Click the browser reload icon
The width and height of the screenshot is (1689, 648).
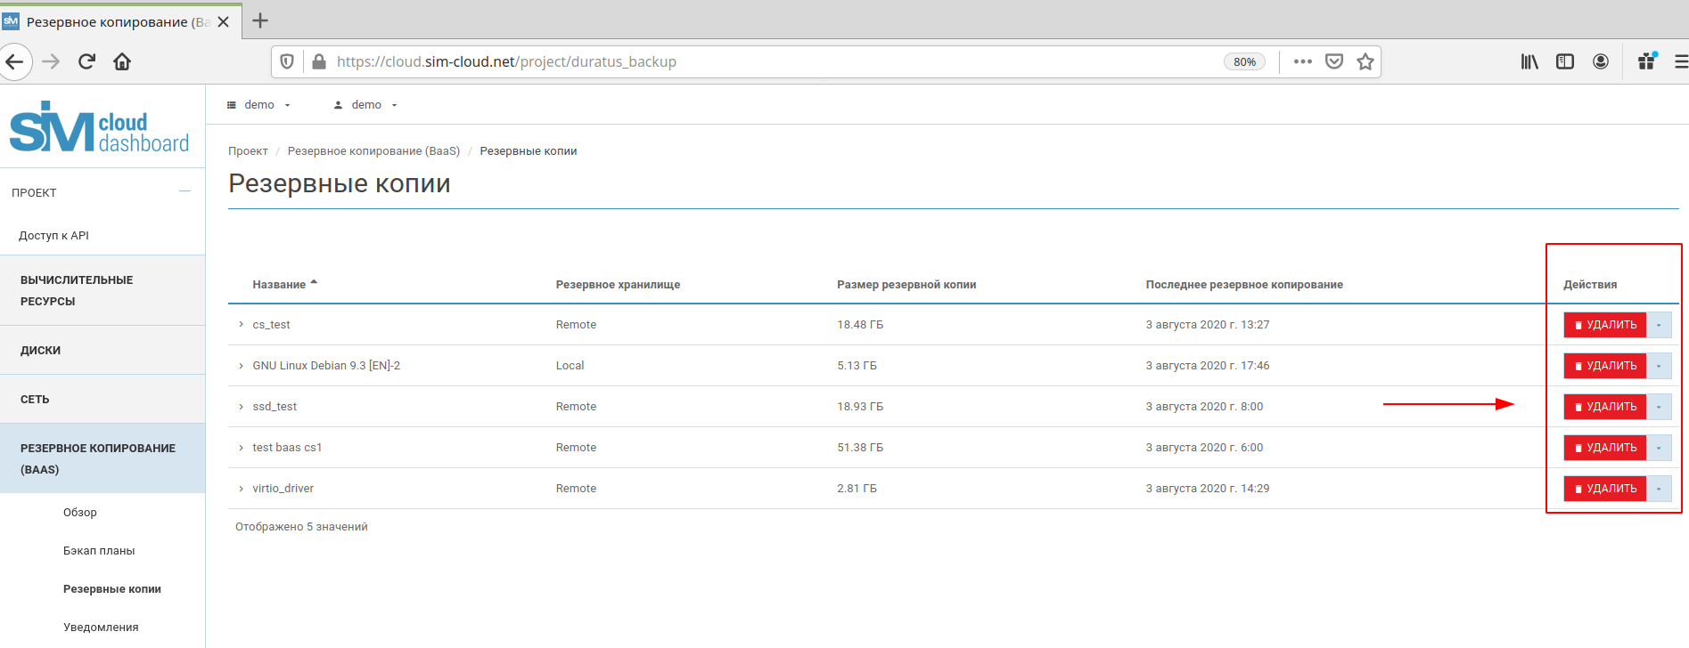[x=86, y=61]
